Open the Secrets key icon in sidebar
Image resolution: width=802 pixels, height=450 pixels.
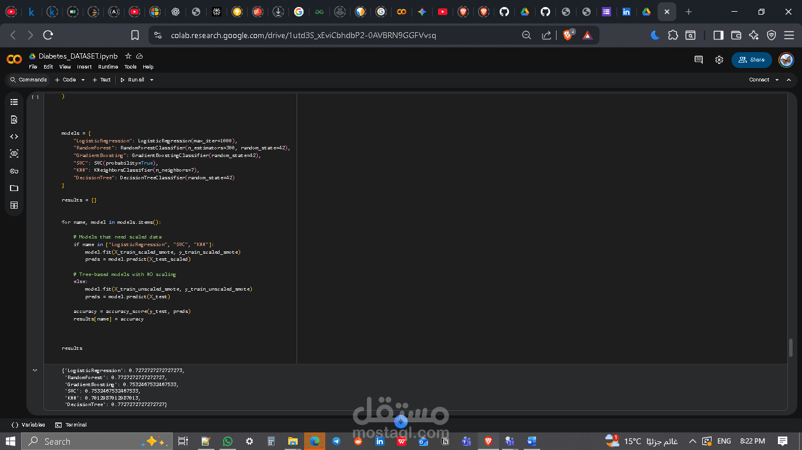click(x=14, y=171)
